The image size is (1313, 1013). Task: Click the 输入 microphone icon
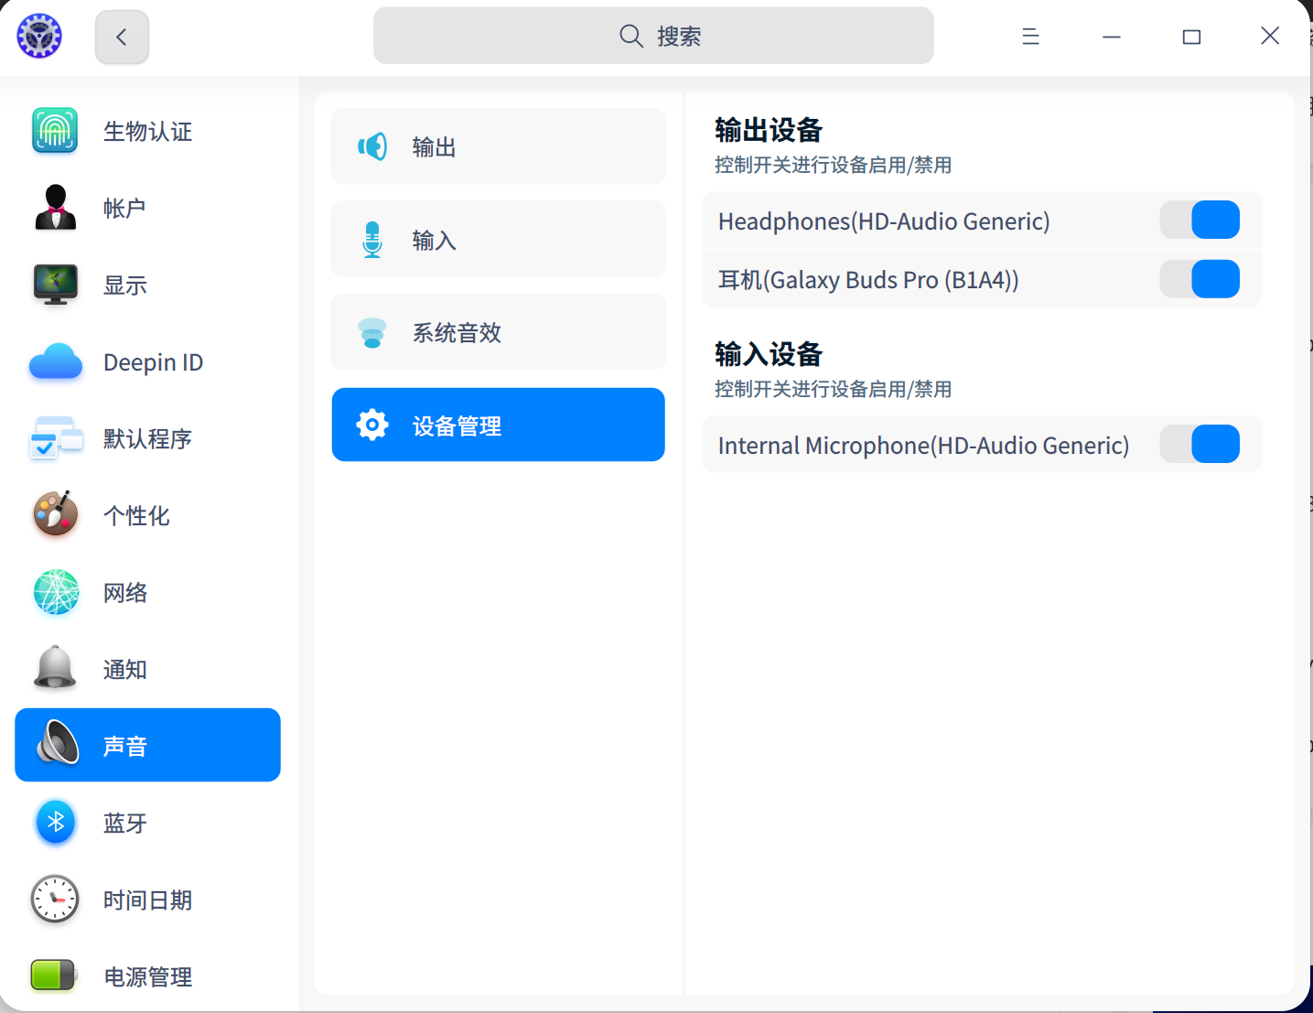(372, 240)
